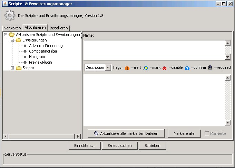The height and width of the screenshot is (168, 235).
Task: Click down arrow of description area scrollbar
Action: click(228, 123)
